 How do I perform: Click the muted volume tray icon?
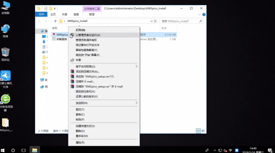coord(225,150)
